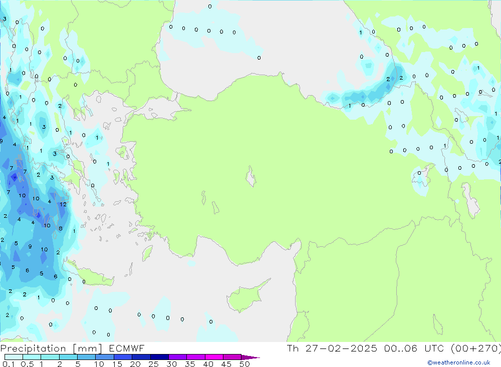The image size is (501, 367).
Task: Click the '00..06 UTC' time range
Action: [415, 348]
